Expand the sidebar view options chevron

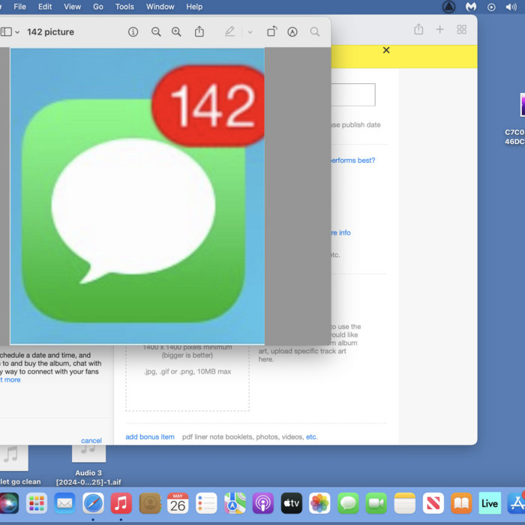[x=17, y=32]
